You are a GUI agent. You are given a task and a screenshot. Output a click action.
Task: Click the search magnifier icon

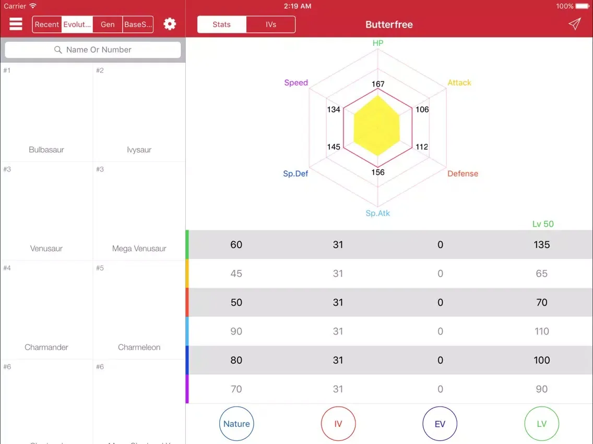58,50
